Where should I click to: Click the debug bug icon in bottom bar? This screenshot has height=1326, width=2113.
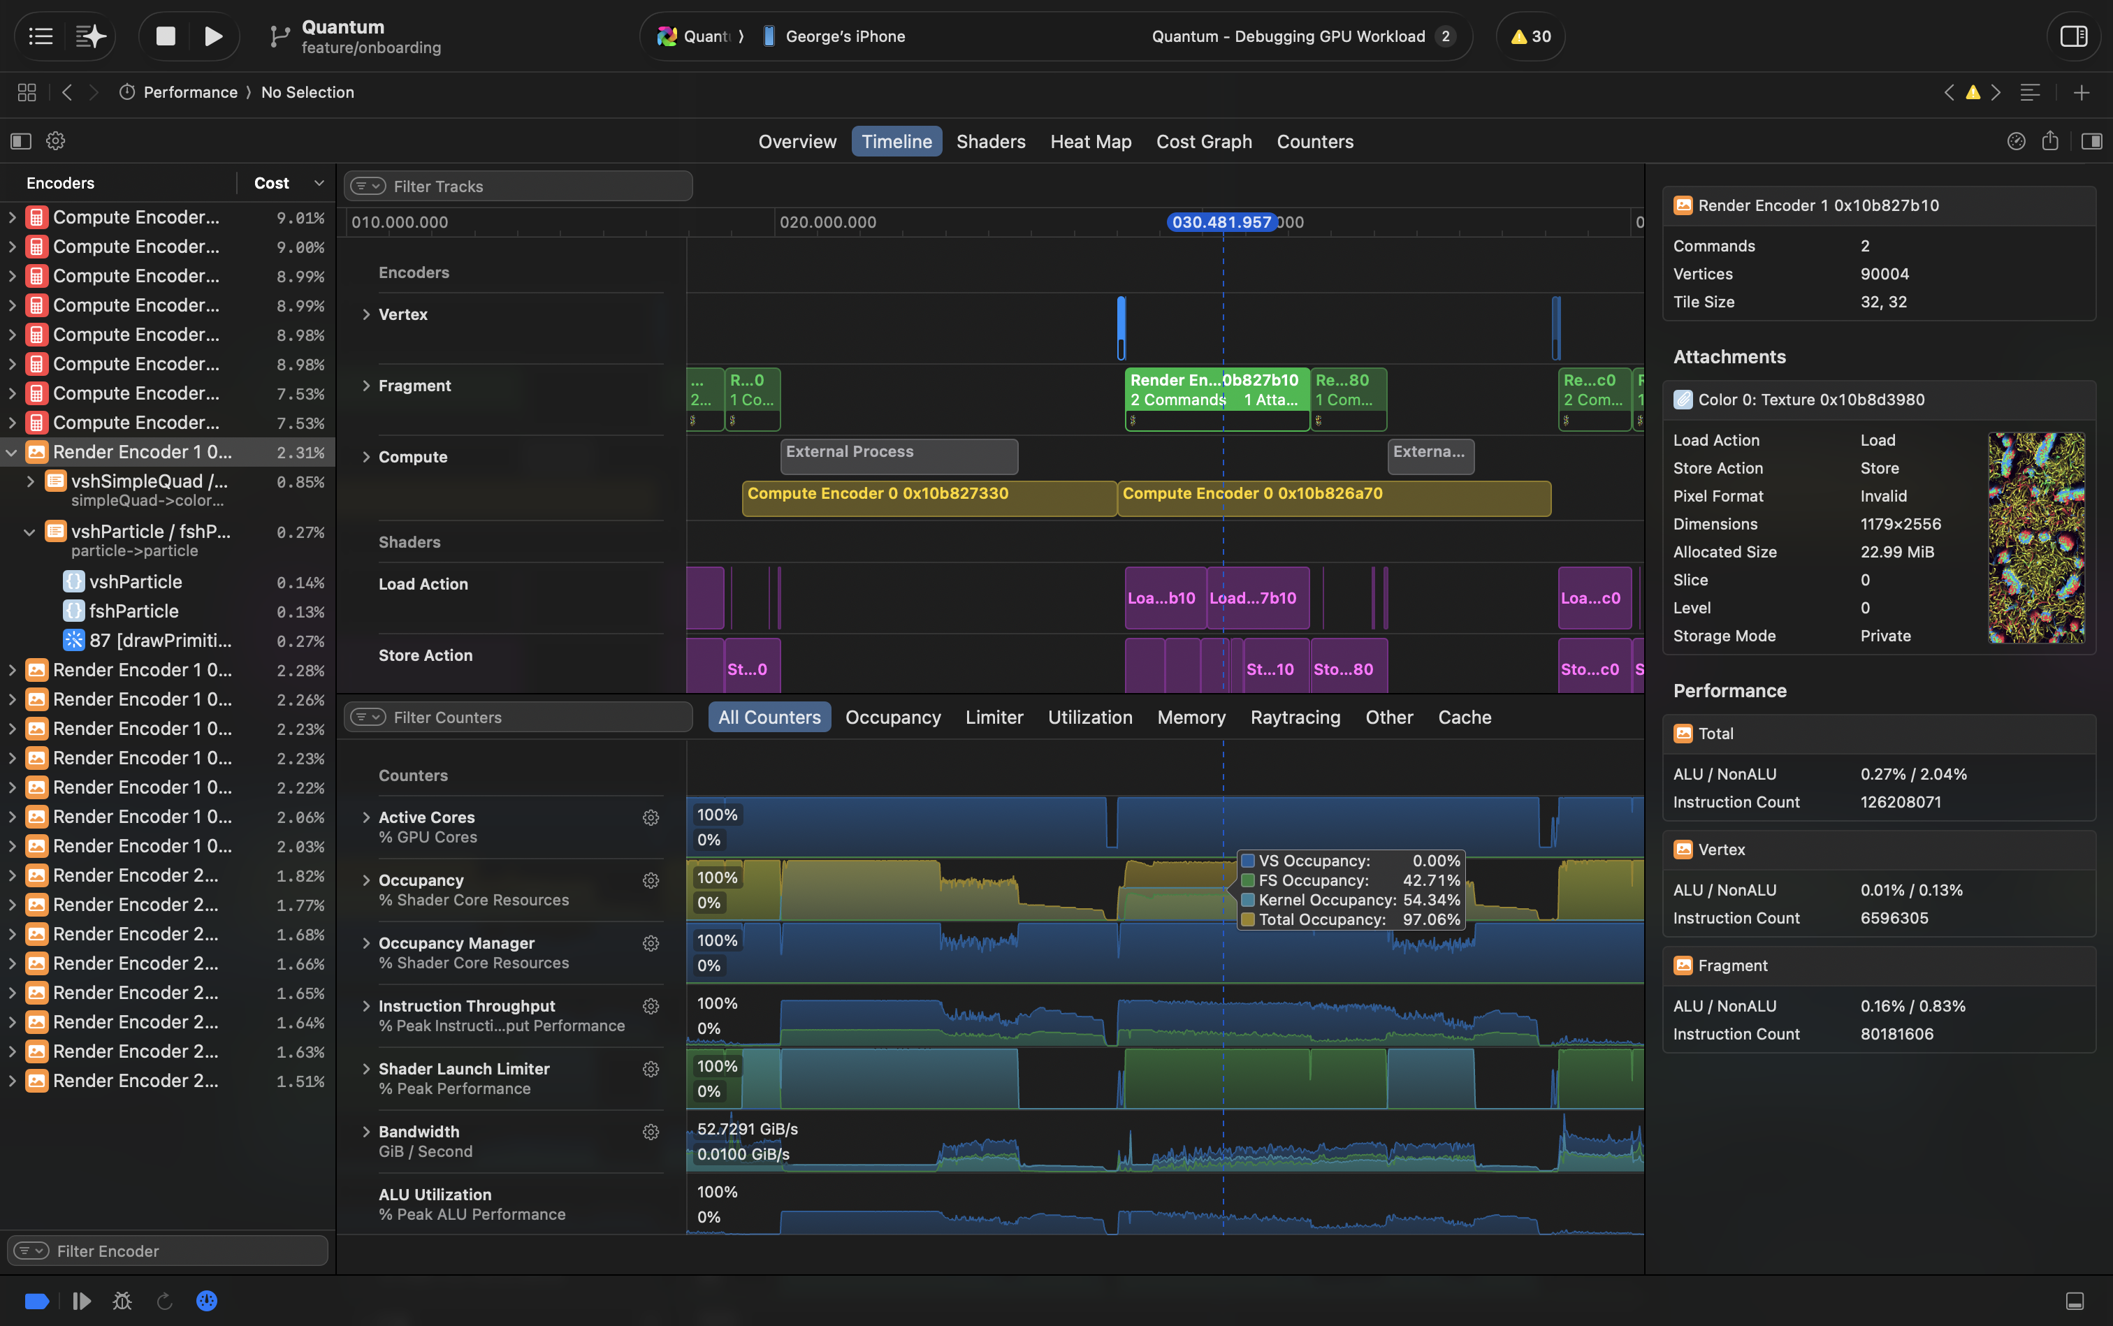point(122,1301)
